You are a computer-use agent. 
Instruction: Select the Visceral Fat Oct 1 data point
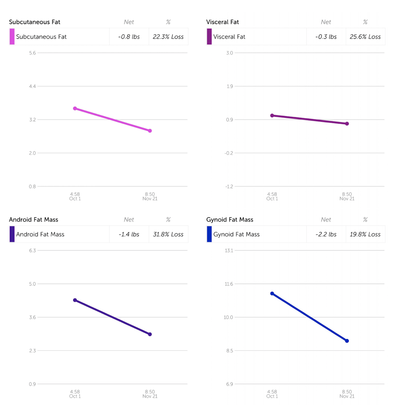tap(272, 116)
